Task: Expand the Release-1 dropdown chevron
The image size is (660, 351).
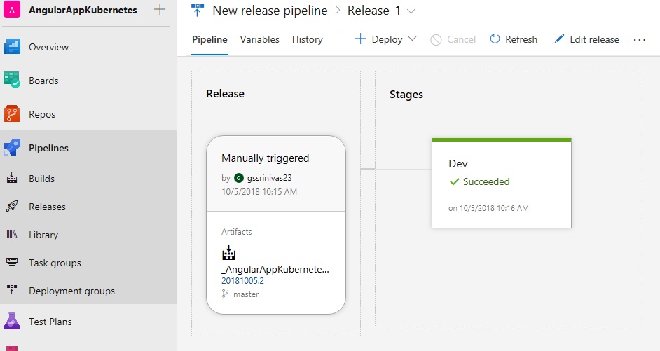Action: [411, 11]
